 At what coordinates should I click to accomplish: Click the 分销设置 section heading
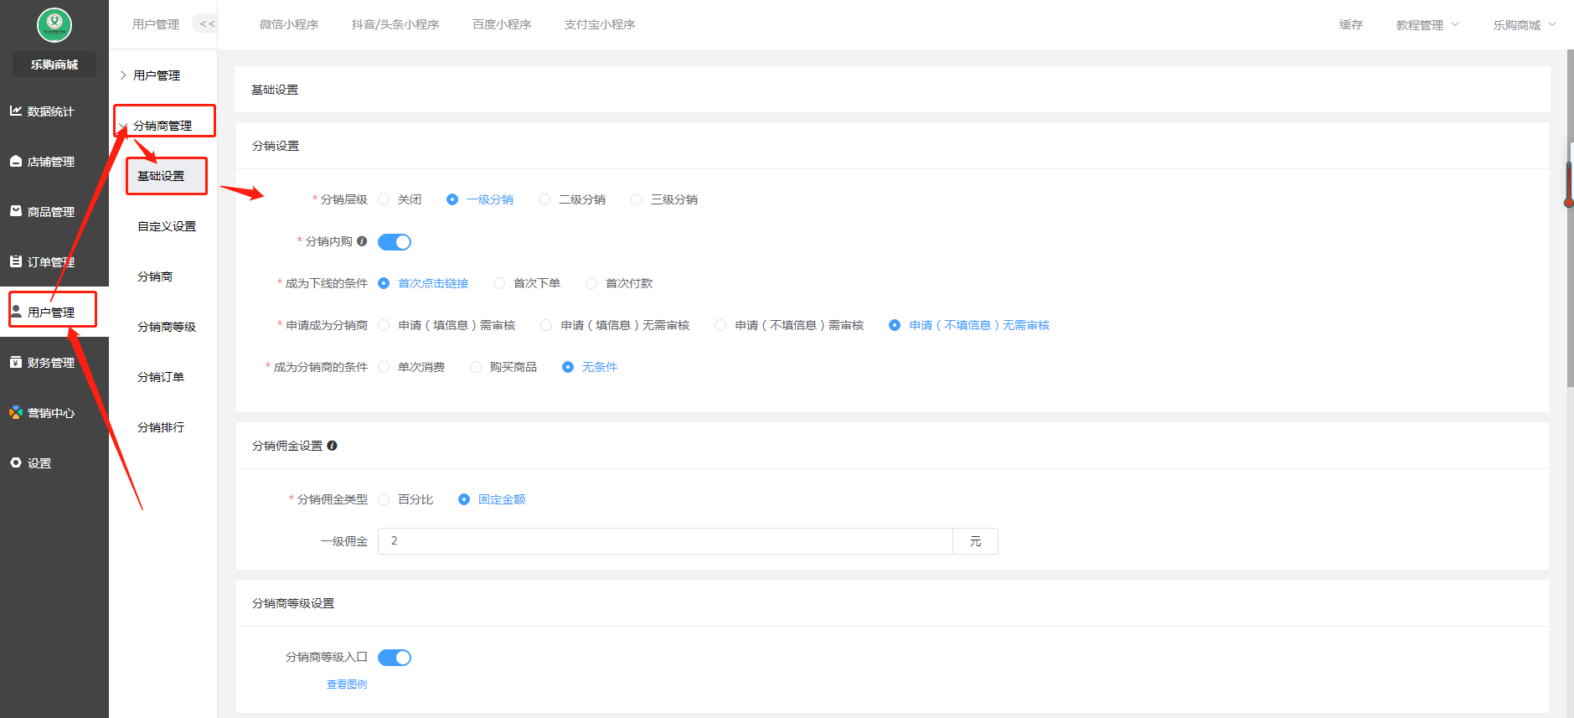click(x=276, y=146)
